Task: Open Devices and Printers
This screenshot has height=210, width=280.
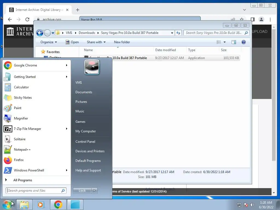Action: 90,151
